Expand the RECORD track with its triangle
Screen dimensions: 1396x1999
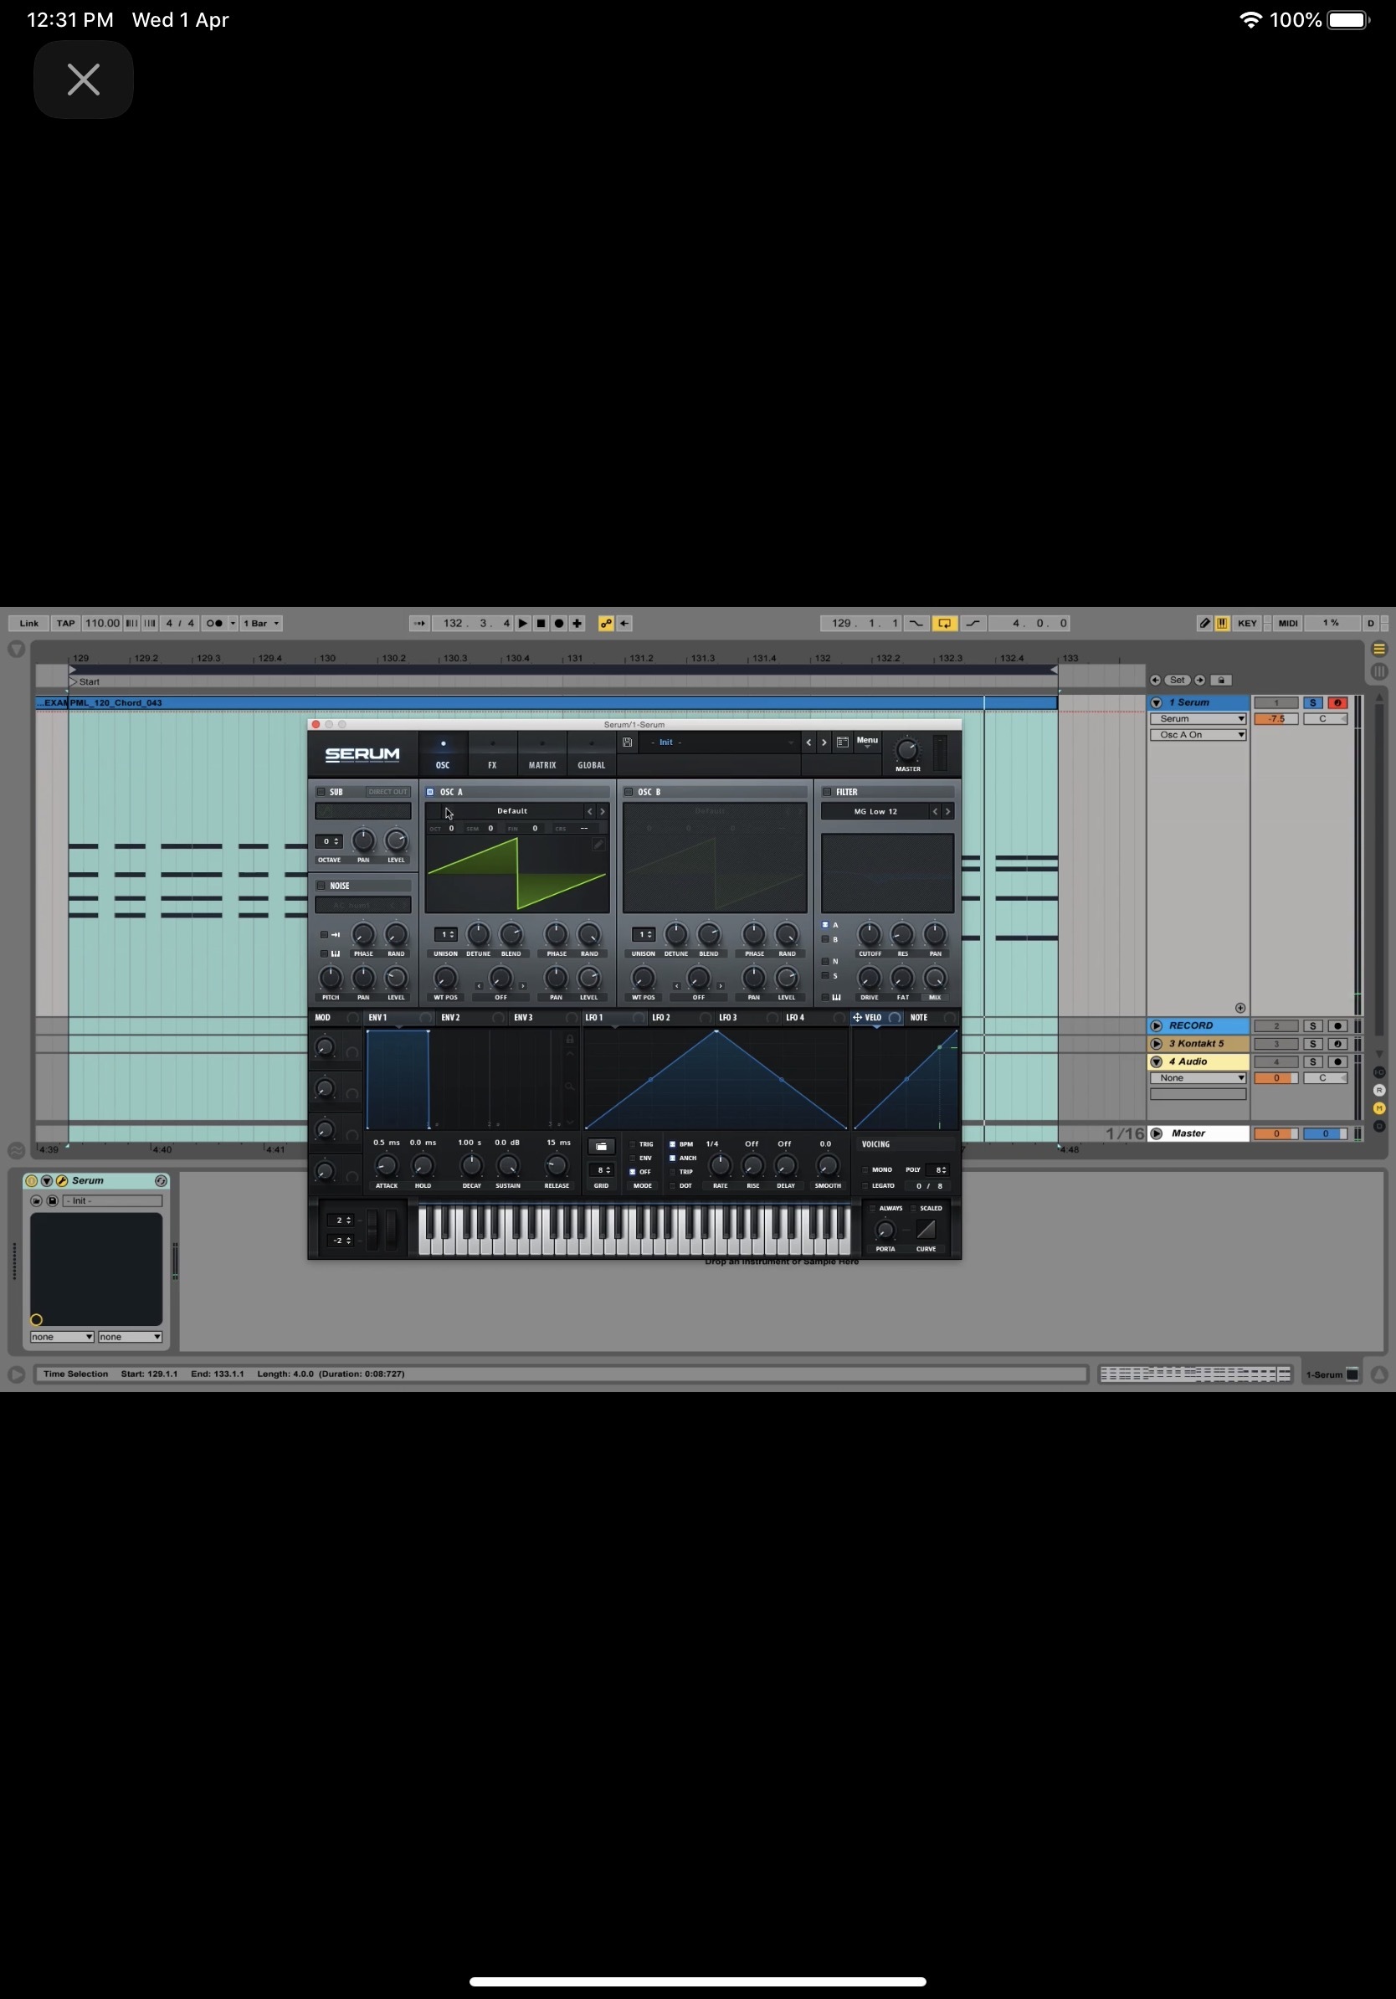(x=1157, y=1025)
